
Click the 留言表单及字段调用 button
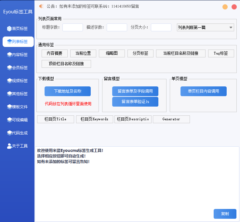click(135, 91)
